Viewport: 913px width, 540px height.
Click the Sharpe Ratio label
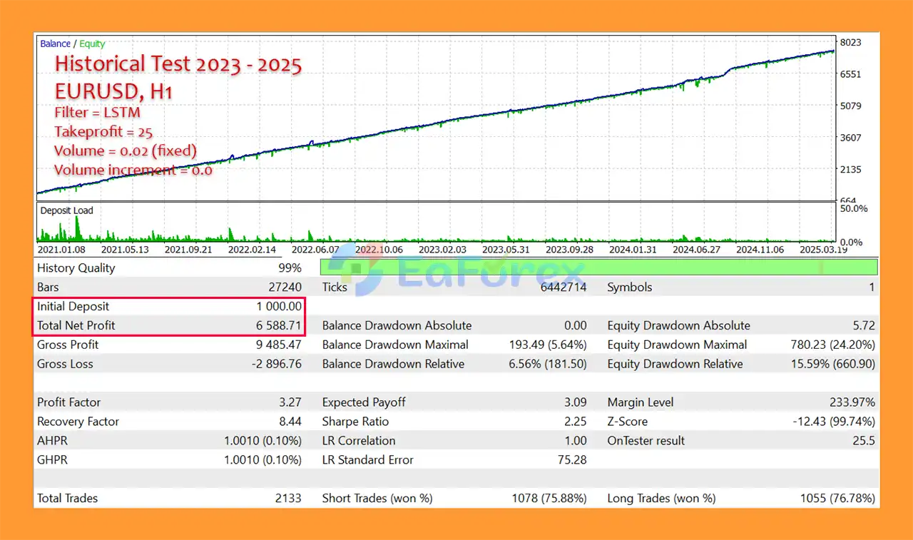point(355,422)
